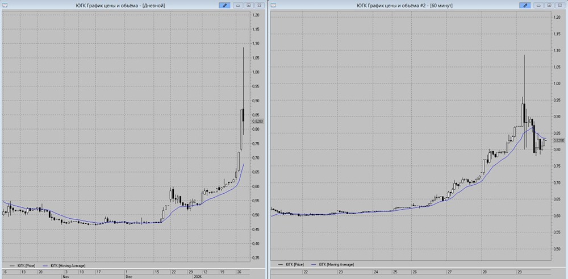Click date 28 on the 60-minute time axis
Screen dimensions: 568x279
pyautogui.click(x=484, y=272)
